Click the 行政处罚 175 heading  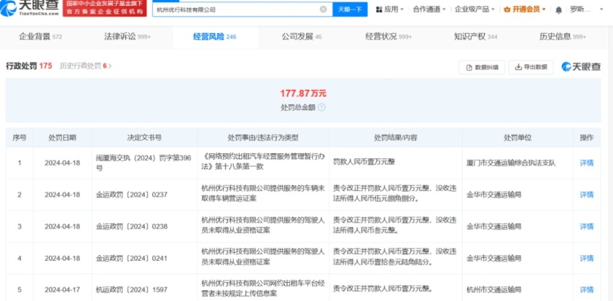coord(29,66)
